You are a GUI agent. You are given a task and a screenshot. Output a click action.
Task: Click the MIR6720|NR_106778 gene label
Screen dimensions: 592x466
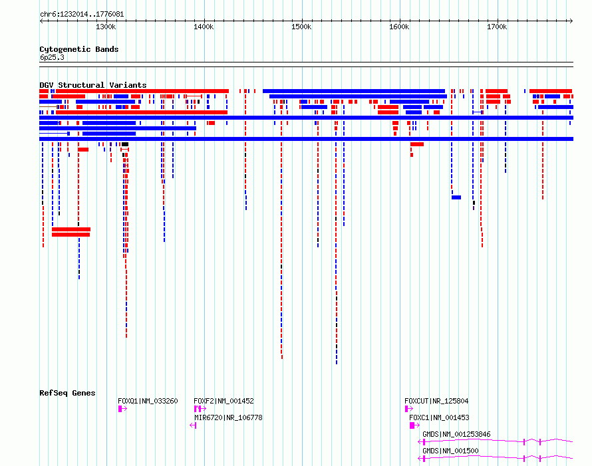click(228, 417)
